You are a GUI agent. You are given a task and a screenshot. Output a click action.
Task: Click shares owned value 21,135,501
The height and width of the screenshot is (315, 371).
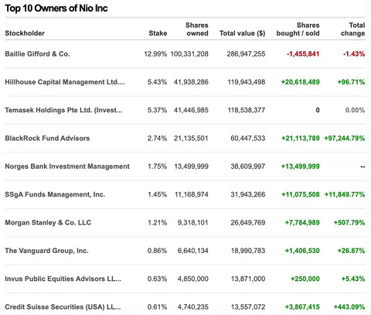coord(191,139)
